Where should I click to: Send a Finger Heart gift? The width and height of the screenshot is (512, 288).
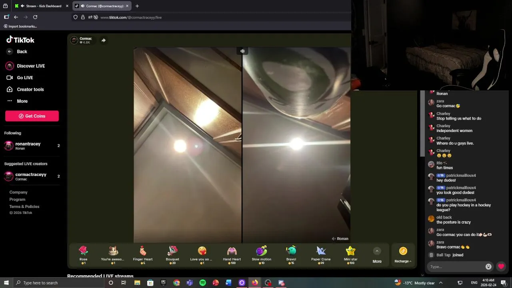(143, 255)
